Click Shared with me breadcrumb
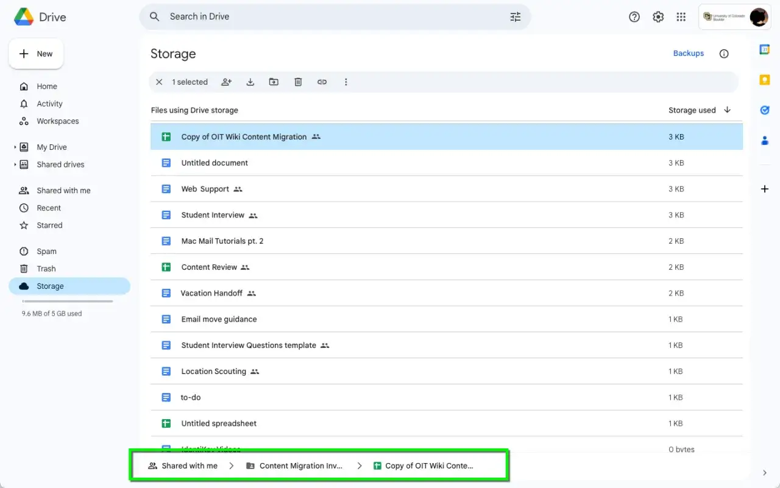Image resolution: width=780 pixels, height=488 pixels. (183, 465)
